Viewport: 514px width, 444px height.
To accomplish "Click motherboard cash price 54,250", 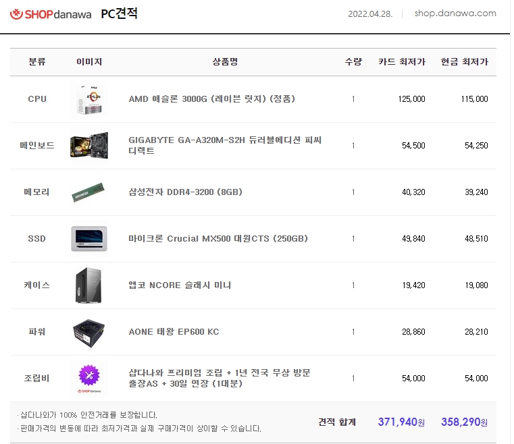I will click(x=476, y=145).
